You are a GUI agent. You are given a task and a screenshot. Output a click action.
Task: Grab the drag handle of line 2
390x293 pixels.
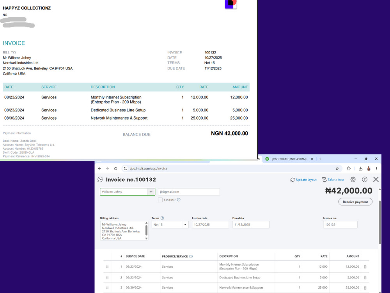[107, 277]
